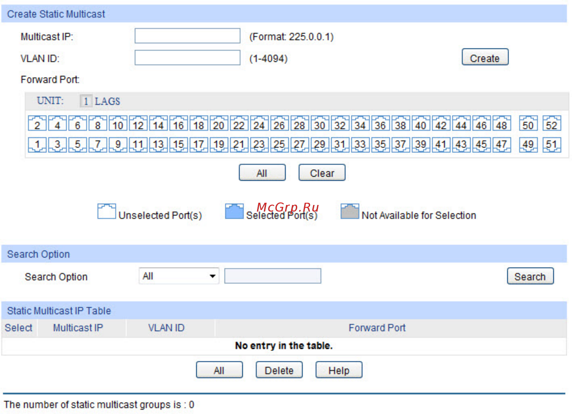Focus the search text field

[x=273, y=276]
